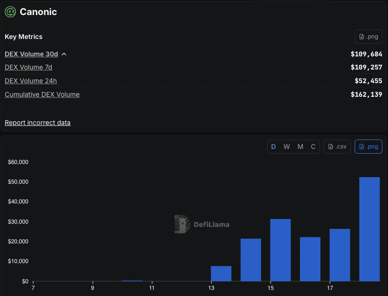Click the bar at day 15
Viewport: 388px width, 296px height.
(280, 250)
